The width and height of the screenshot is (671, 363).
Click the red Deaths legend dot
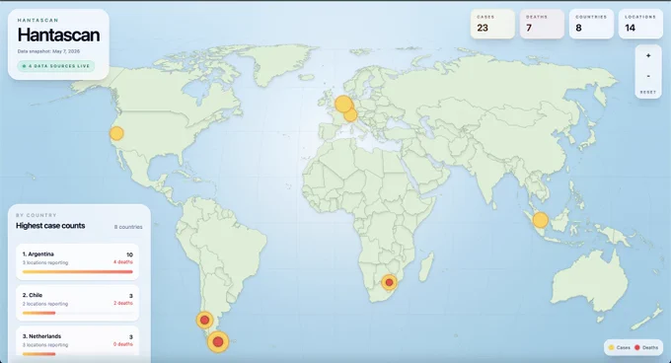tap(636, 347)
